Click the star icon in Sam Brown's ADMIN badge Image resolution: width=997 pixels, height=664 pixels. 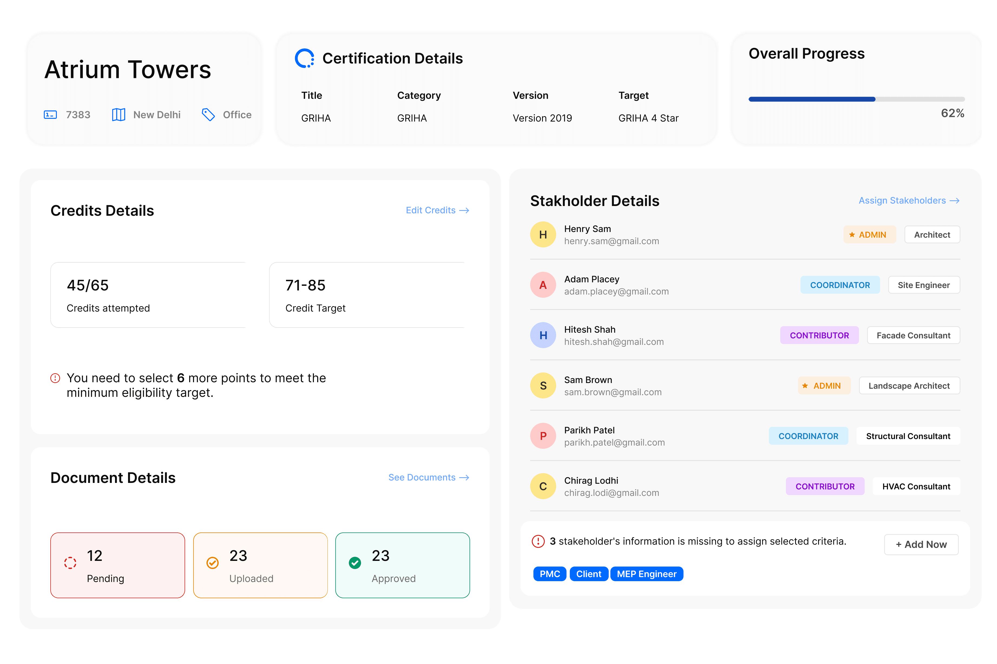[805, 386]
